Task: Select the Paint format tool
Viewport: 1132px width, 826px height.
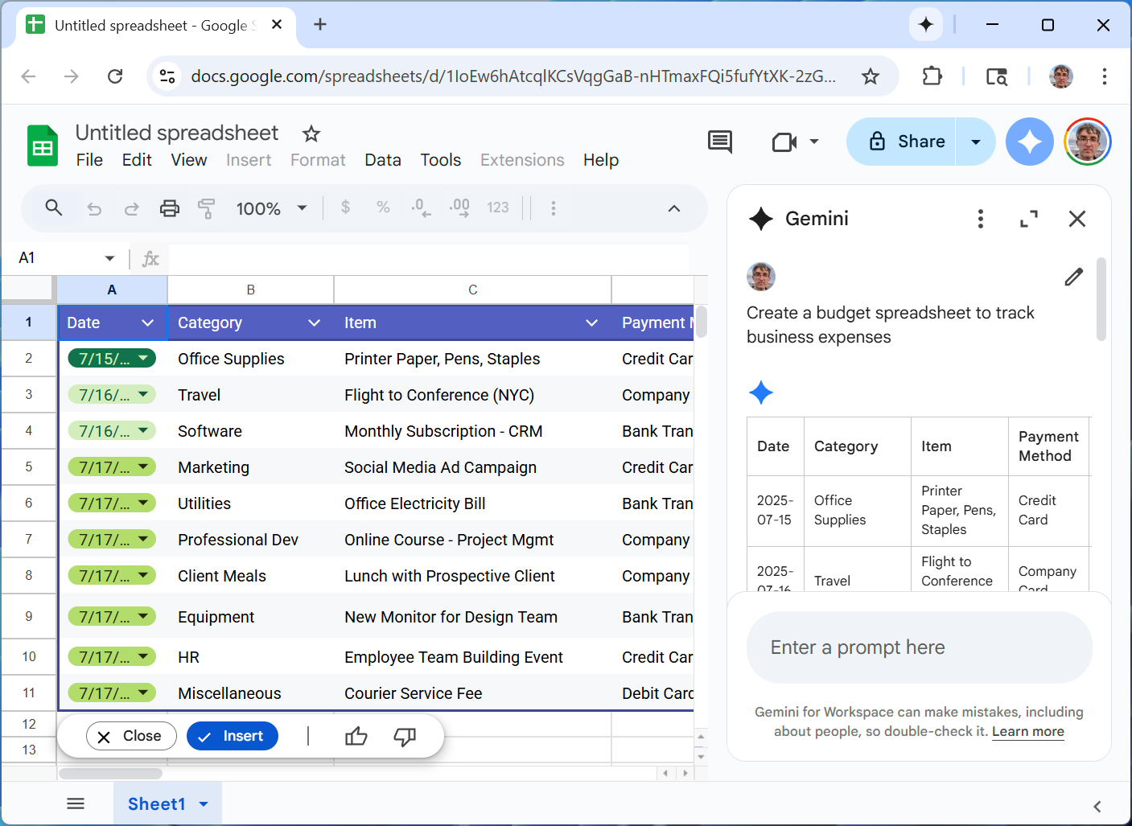Action: tap(206, 209)
